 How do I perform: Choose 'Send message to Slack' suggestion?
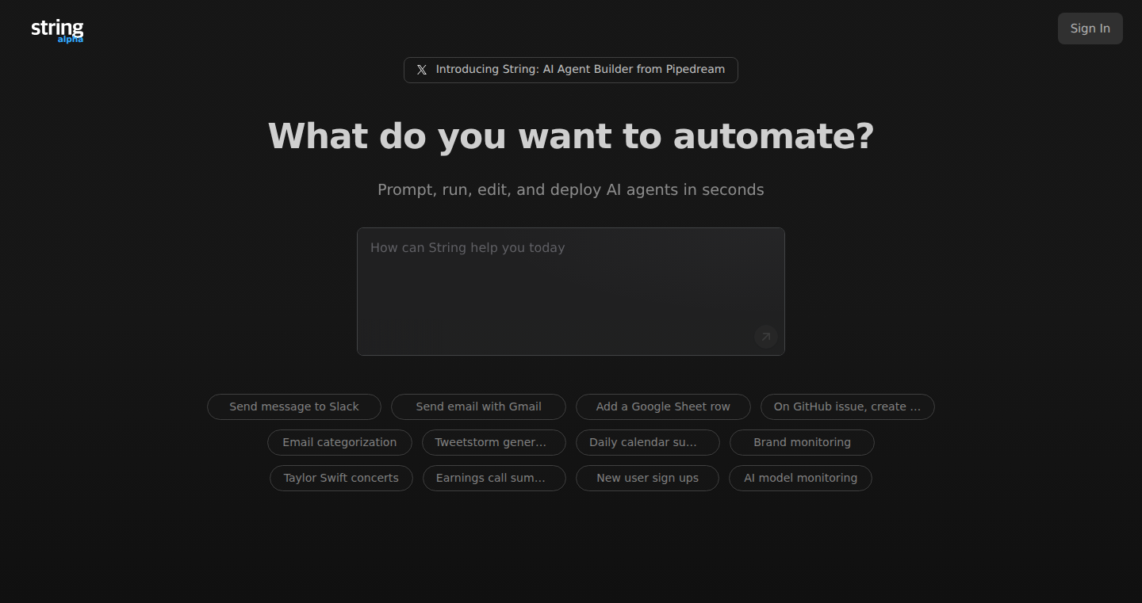point(294,406)
